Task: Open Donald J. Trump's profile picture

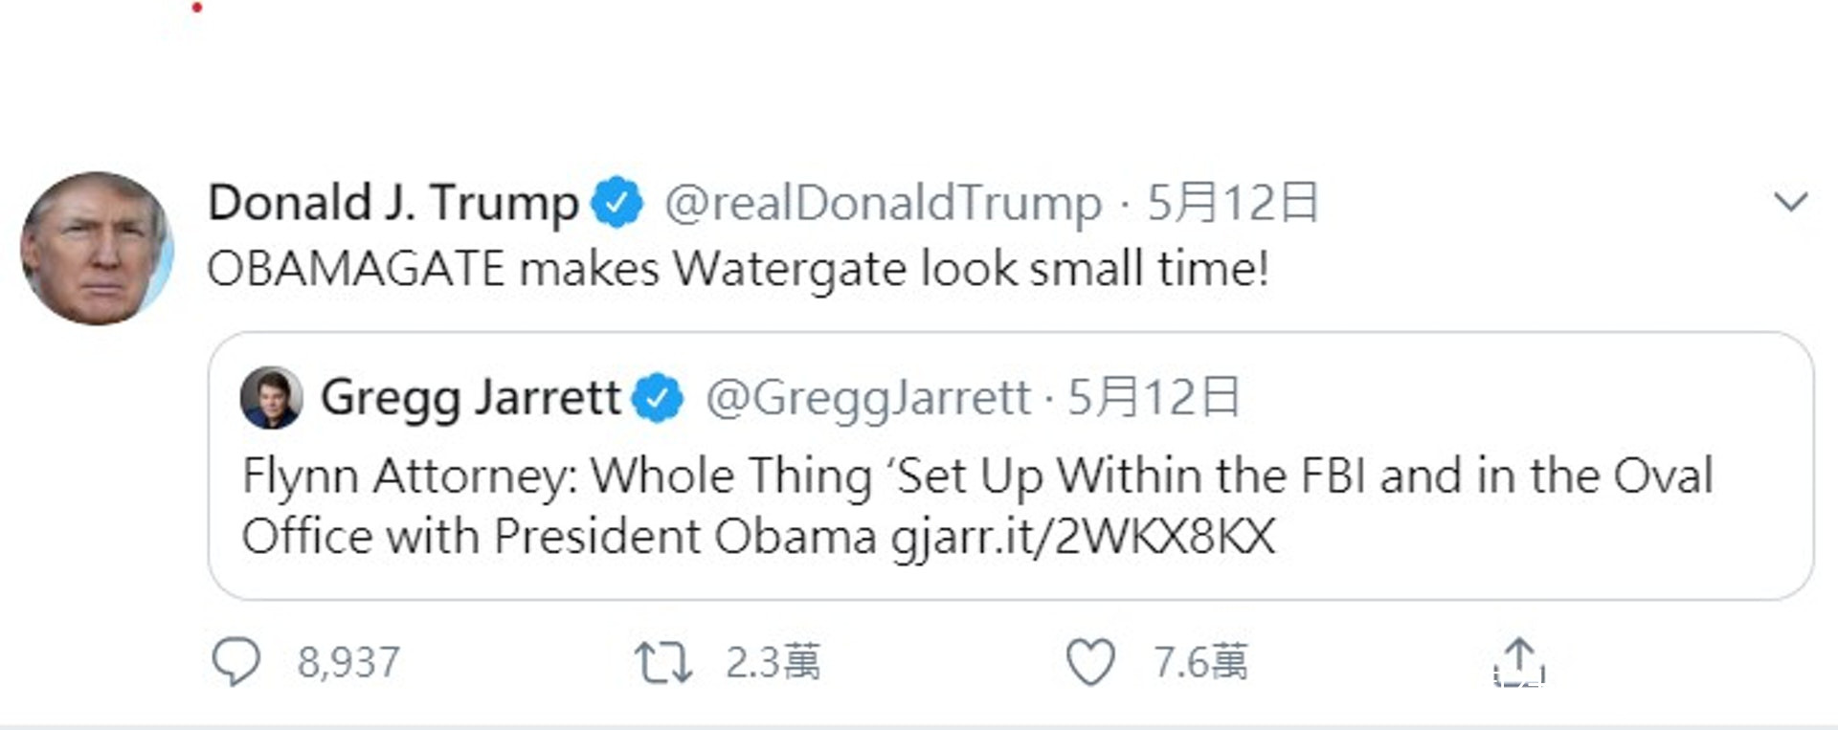Action: click(x=96, y=248)
